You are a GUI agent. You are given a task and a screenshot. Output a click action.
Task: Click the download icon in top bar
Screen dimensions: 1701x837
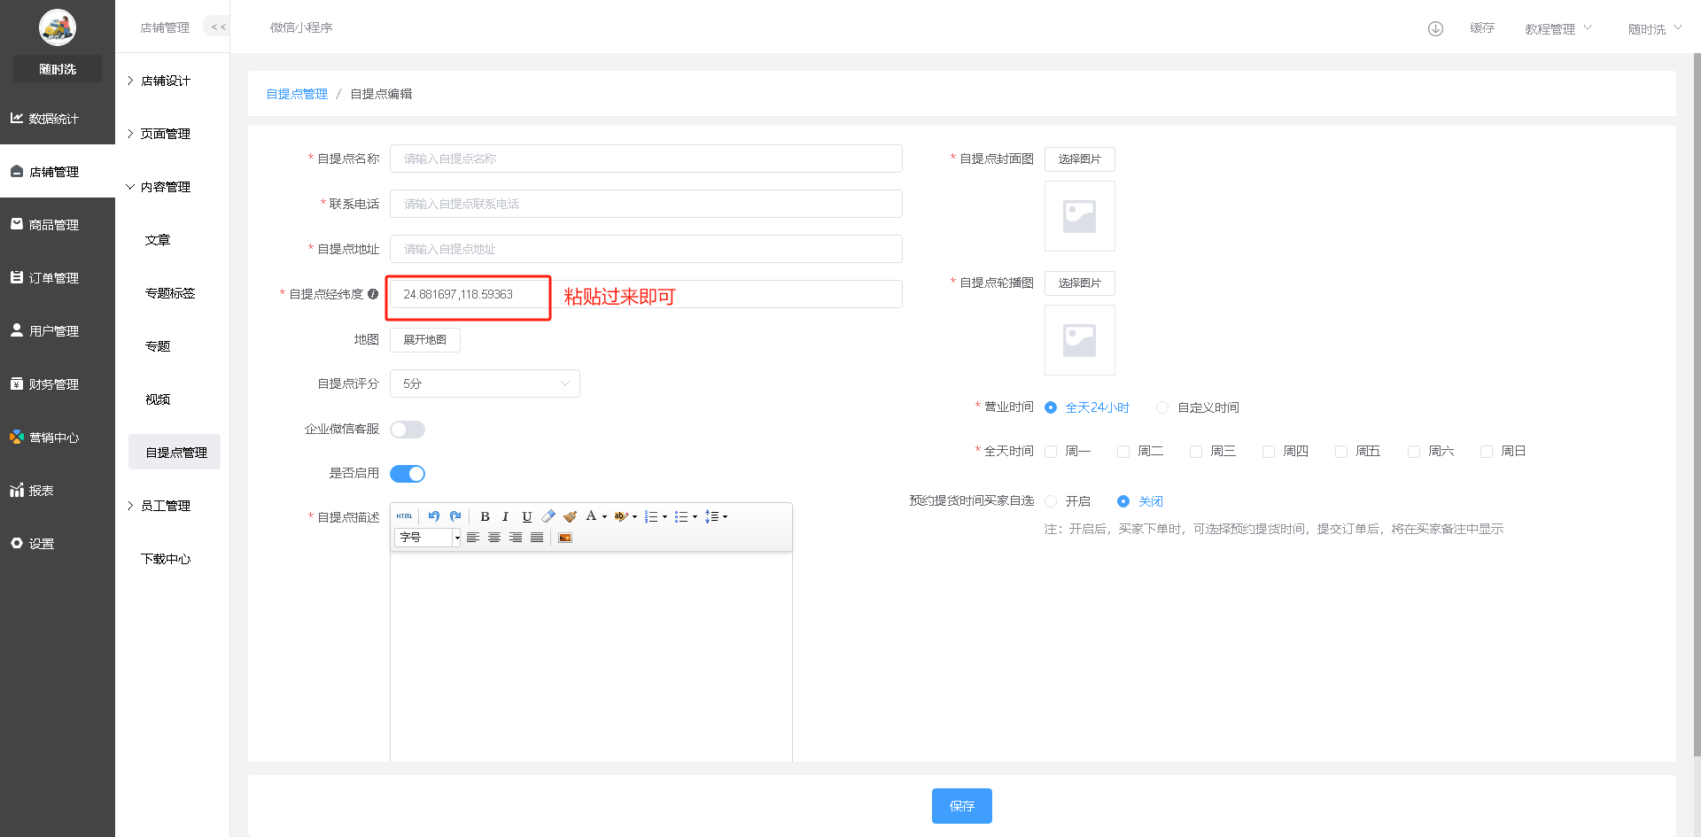coord(1435,28)
